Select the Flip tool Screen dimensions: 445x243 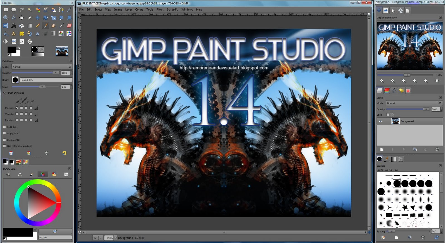[x=6, y=26]
